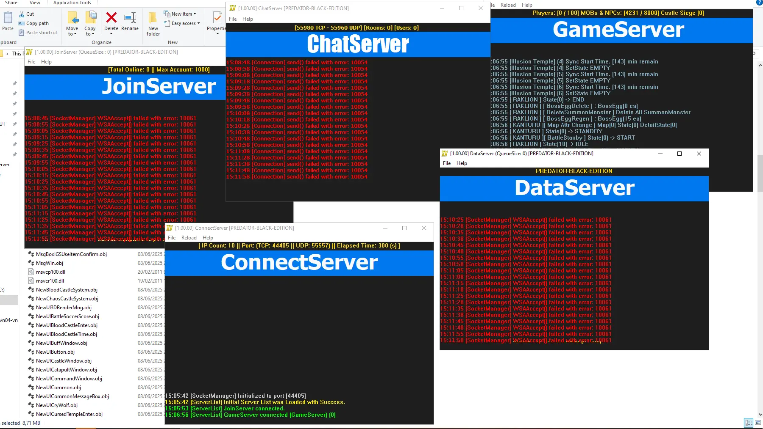Viewport: 763px width, 429px height.
Task: Click the JoinServer title bar app icon
Action: (x=29, y=52)
